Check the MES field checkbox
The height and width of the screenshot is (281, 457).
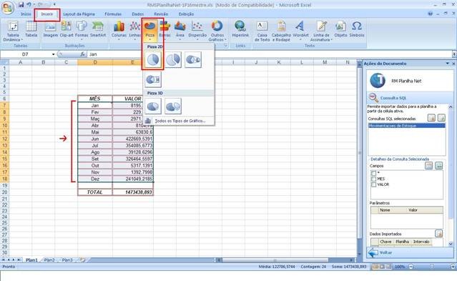coord(373,179)
